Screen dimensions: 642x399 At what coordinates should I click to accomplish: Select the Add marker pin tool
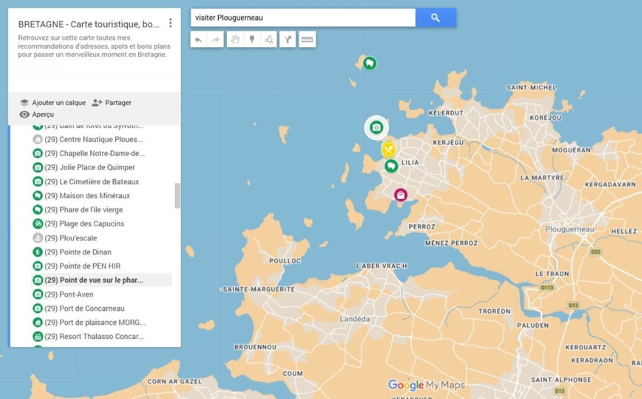click(x=251, y=40)
